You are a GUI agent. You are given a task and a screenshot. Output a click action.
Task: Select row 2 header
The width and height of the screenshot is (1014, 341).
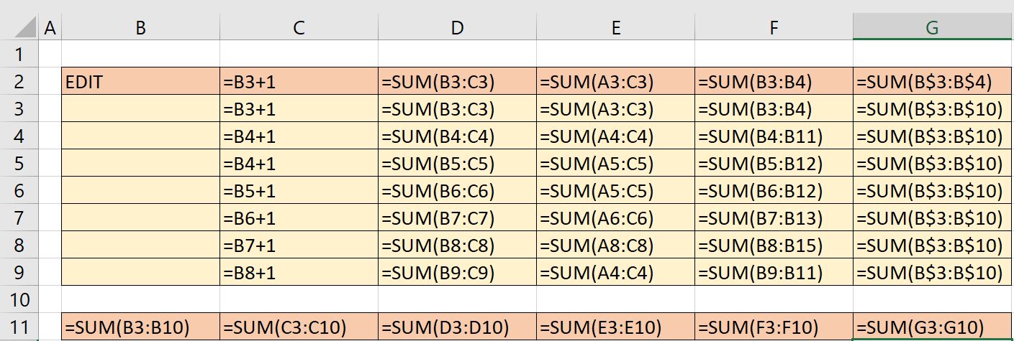pyautogui.click(x=19, y=82)
